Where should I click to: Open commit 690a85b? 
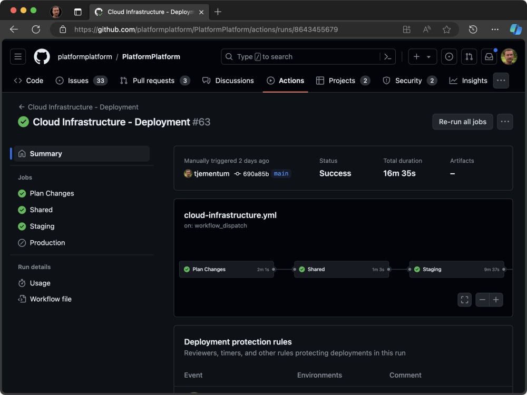click(x=256, y=174)
